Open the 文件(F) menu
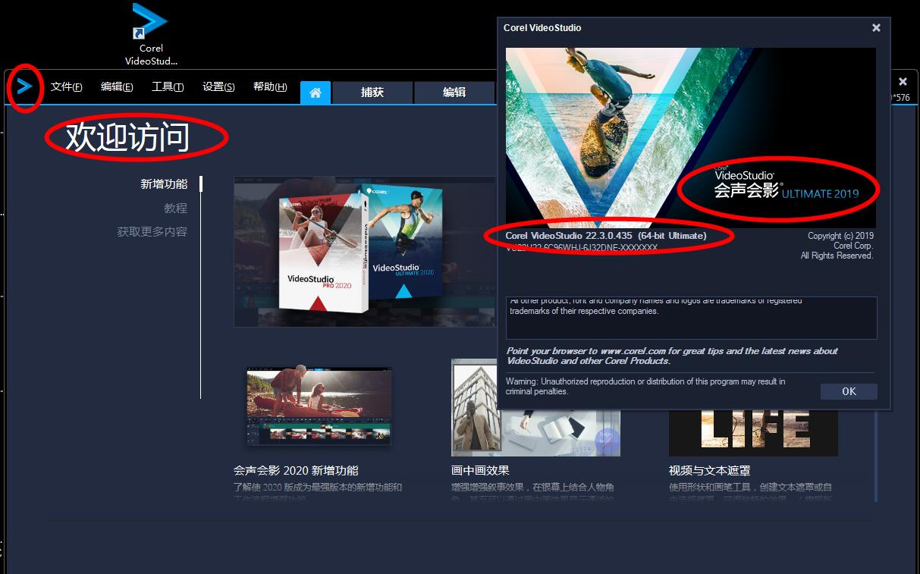This screenshot has width=920, height=574. pyautogui.click(x=67, y=87)
